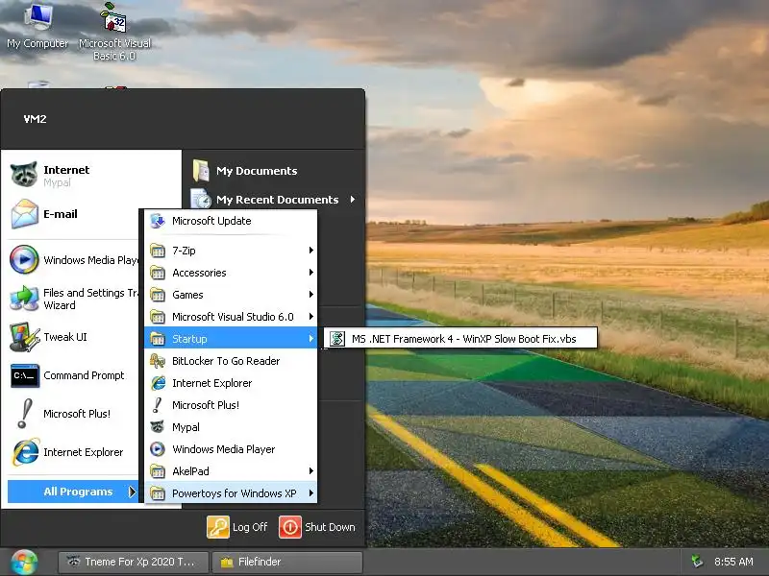769x576 pixels.
Task: Click the Log Off button label
Action: click(250, 527)
